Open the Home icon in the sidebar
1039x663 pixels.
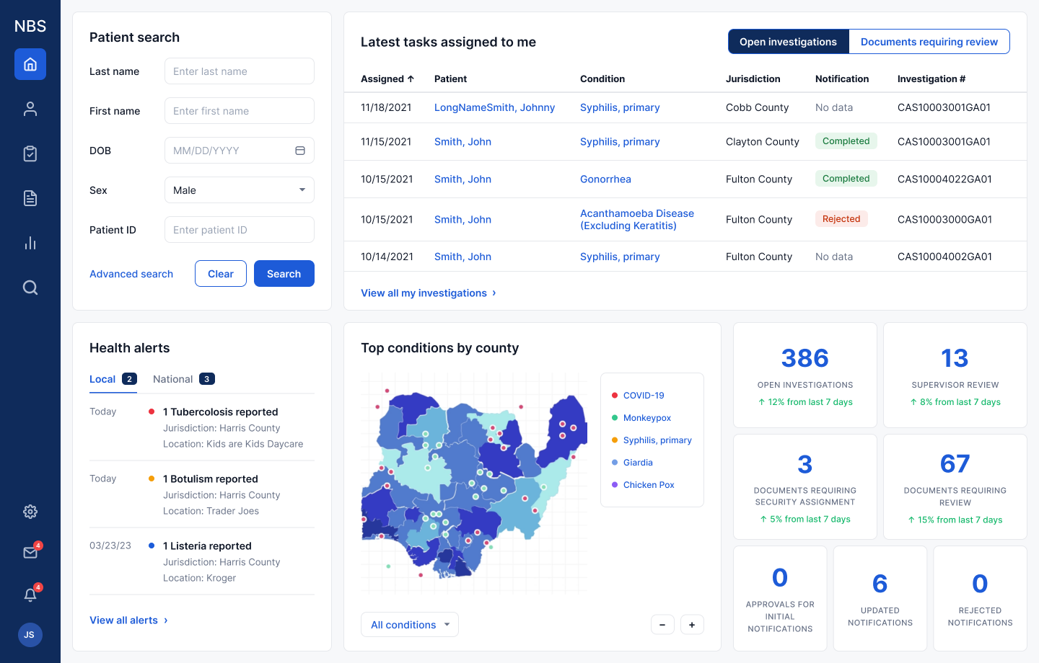click(x=30, y=64)
